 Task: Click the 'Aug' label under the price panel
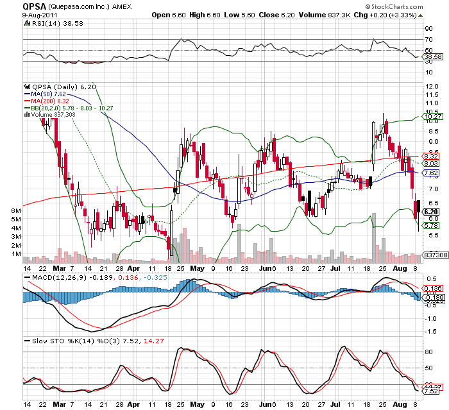coord(400,268)
